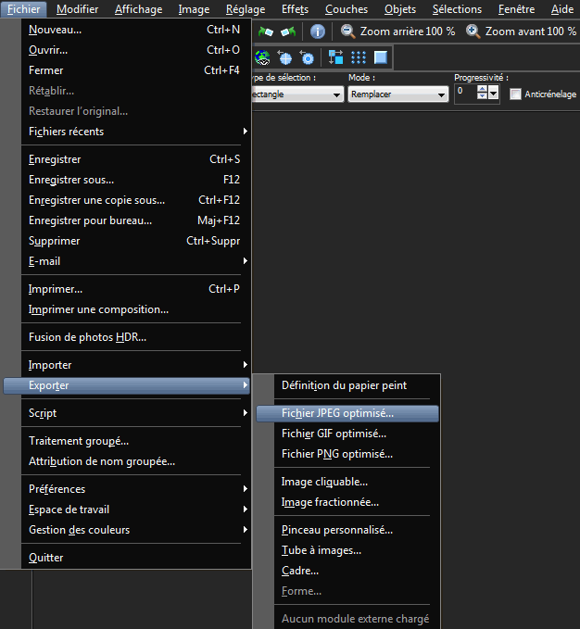580x629 pixels.
Task: Click the blue image information icon
Action: pyautogui.click(x=317, y=31)
